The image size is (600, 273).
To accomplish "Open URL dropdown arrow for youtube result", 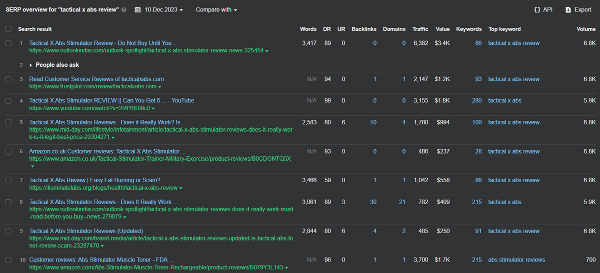I will click(x=153, y=108).
